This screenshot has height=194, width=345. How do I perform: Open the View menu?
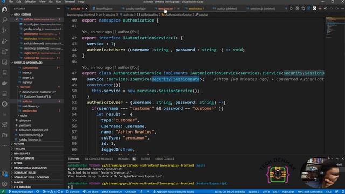(42, 2)
